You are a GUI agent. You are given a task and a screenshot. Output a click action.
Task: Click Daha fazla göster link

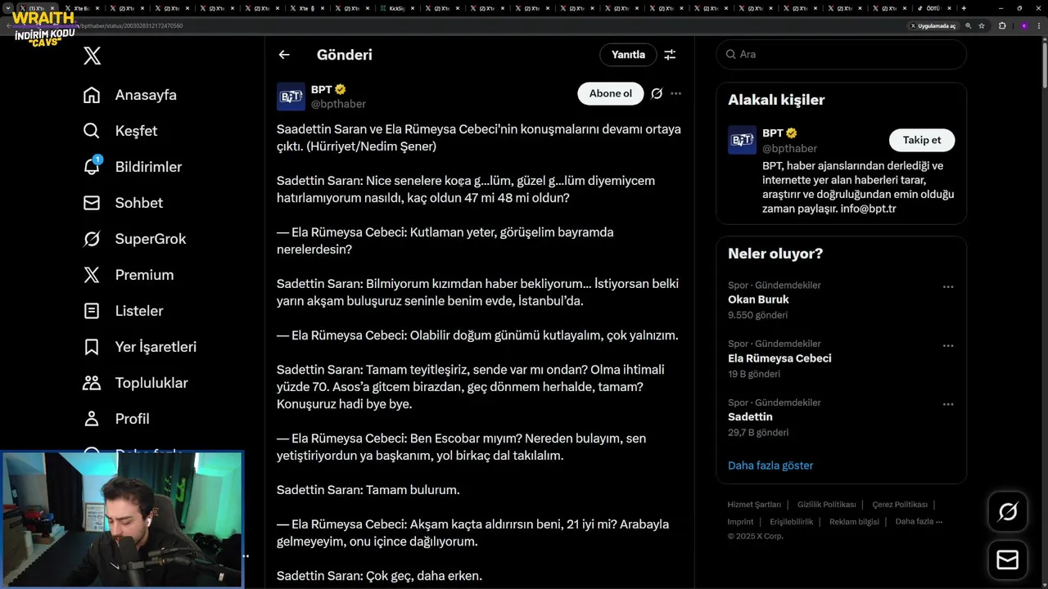[x=770, y=465]
